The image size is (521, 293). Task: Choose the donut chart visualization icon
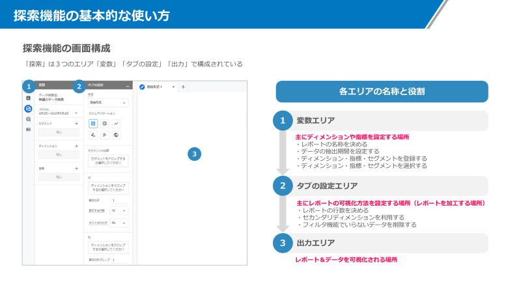[x=104, y=123]
